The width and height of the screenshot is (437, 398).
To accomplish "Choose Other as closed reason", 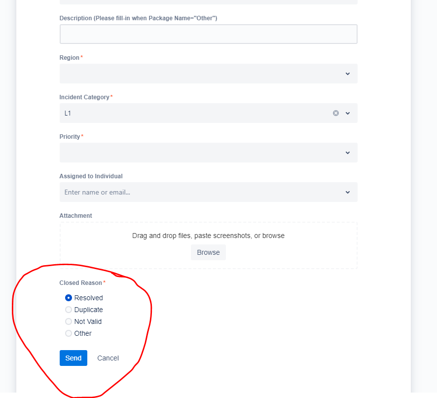I will click(x=68, y=333).
